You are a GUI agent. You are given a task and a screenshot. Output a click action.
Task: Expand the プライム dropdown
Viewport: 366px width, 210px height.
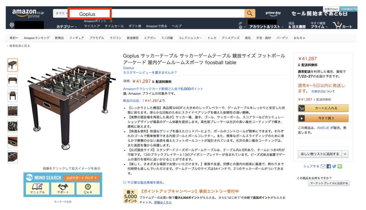coord(319,25)
